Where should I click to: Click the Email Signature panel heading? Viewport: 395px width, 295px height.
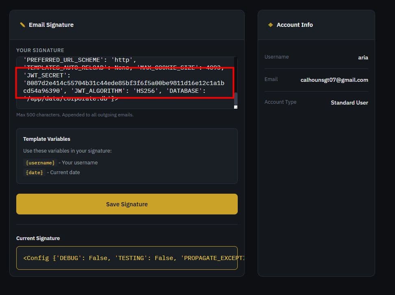(x=51, y=25)
